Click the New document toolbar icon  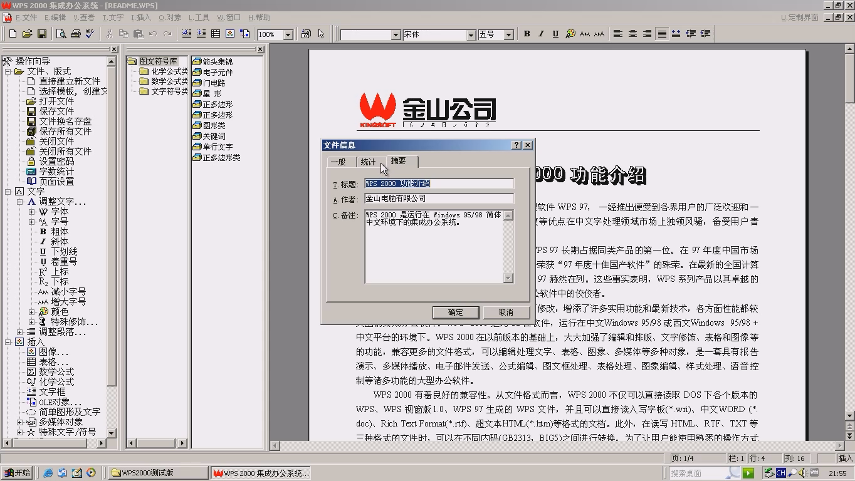pos(13,34)
